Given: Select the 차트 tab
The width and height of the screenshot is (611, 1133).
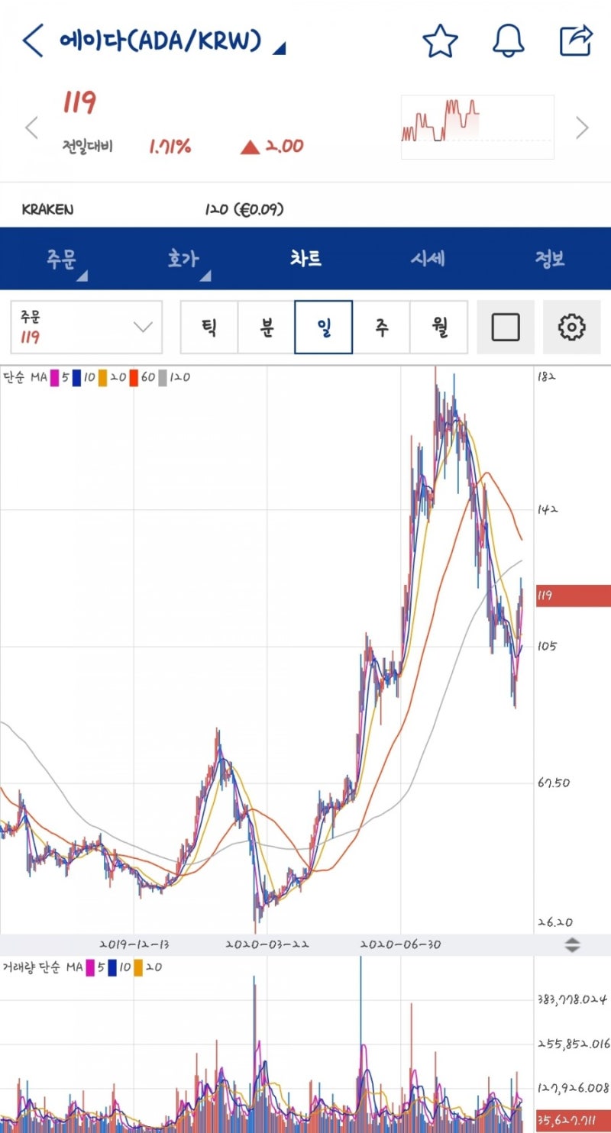Looking at the screenshot, I should point(305,259).
